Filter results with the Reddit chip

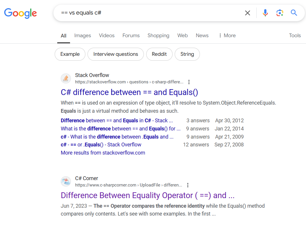point(159,54)
